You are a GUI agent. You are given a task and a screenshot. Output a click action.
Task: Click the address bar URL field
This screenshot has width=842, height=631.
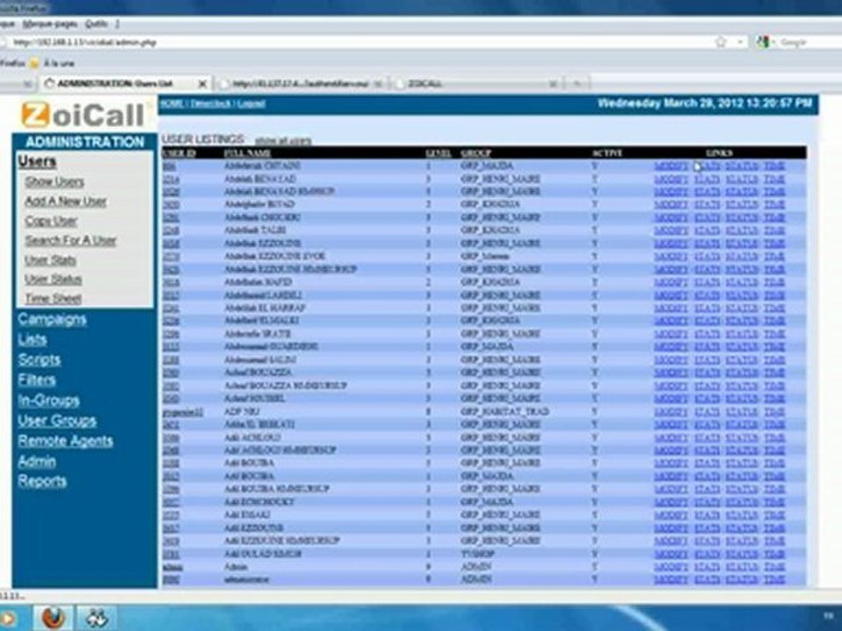click(354, 42)
